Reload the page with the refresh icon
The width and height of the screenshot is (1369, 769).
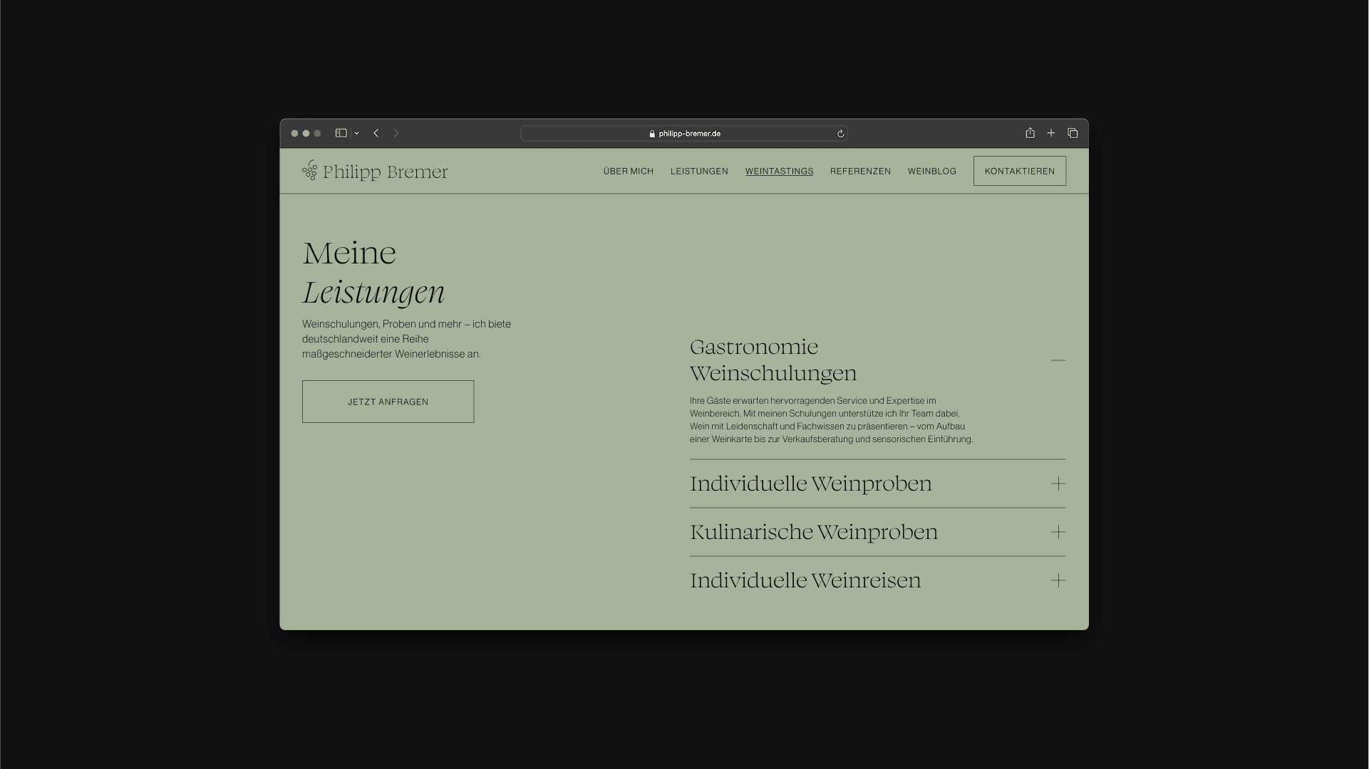click(x=841, y=134)
